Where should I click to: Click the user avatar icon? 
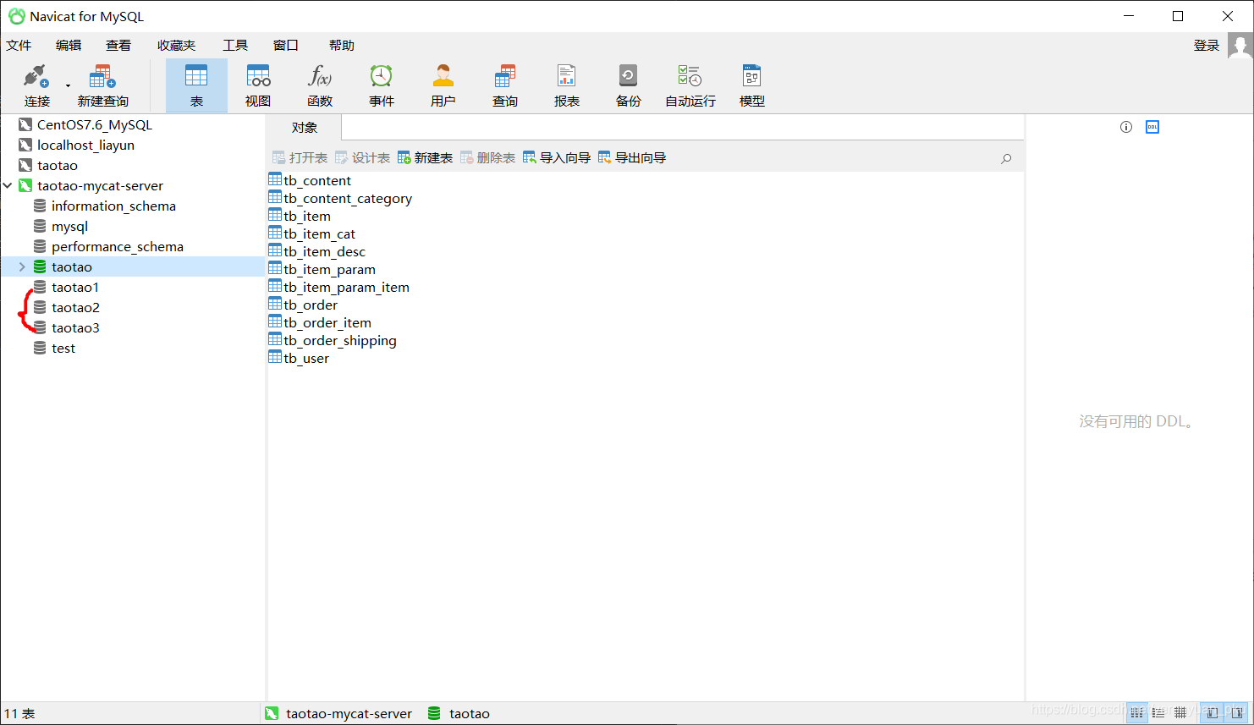coord(1240,46)
